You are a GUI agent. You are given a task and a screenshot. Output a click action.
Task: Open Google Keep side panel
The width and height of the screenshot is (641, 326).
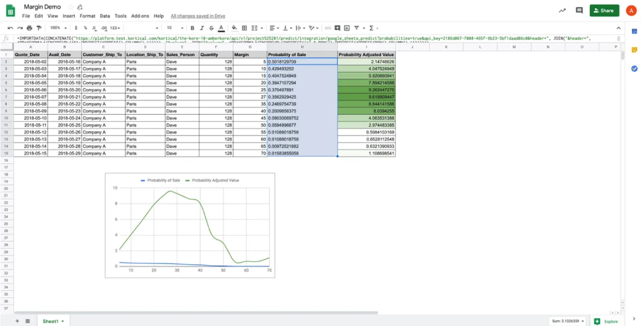tap(634, 50)
